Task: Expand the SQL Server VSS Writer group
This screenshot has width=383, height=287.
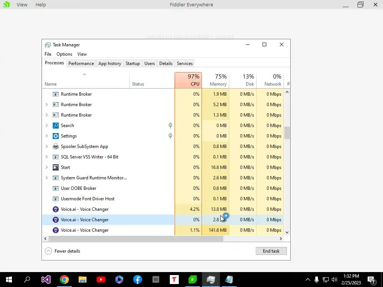Action: 47,157
